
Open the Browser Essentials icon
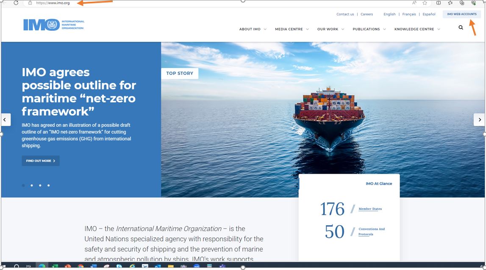pos(473,3)
